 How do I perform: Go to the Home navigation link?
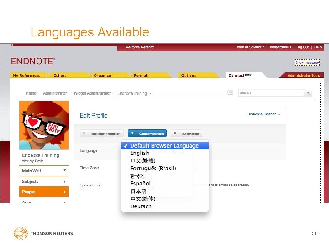(x=31, y=93)
